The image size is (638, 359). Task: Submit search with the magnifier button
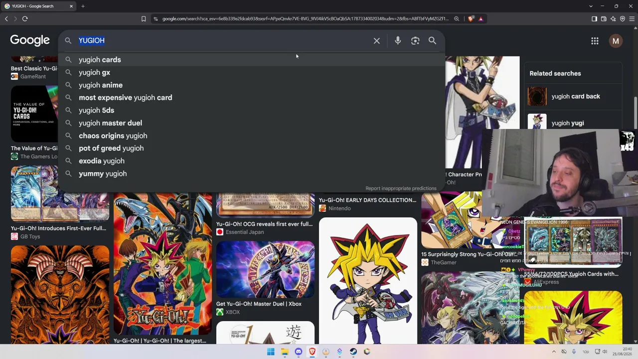432,41
